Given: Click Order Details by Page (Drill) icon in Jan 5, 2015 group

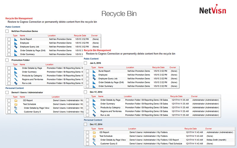Looking at the screenshot, I should (x=94, y=83).
